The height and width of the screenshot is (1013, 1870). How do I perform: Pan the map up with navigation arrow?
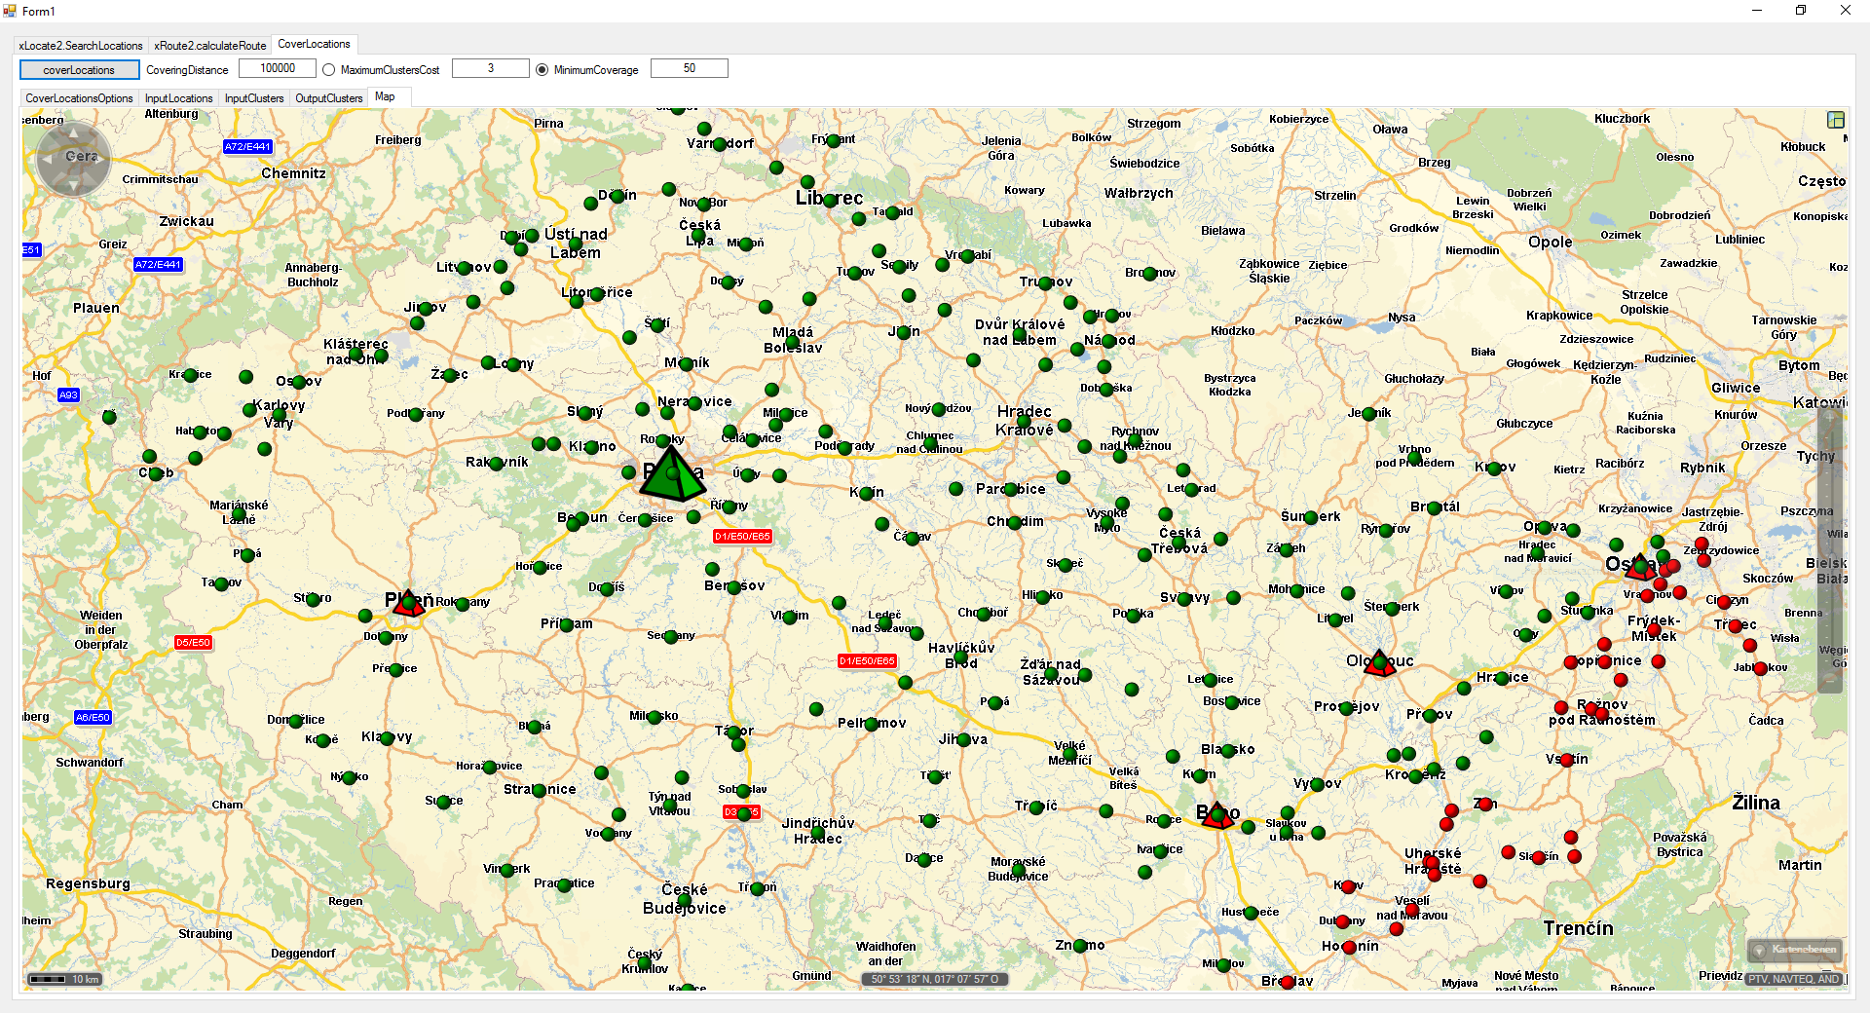(73, 131)
